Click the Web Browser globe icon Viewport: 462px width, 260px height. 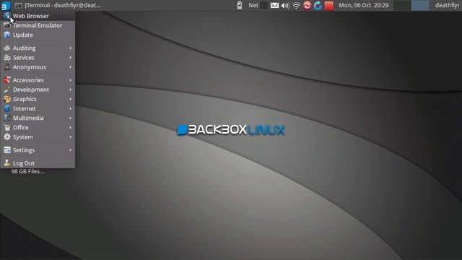[7, 16]
